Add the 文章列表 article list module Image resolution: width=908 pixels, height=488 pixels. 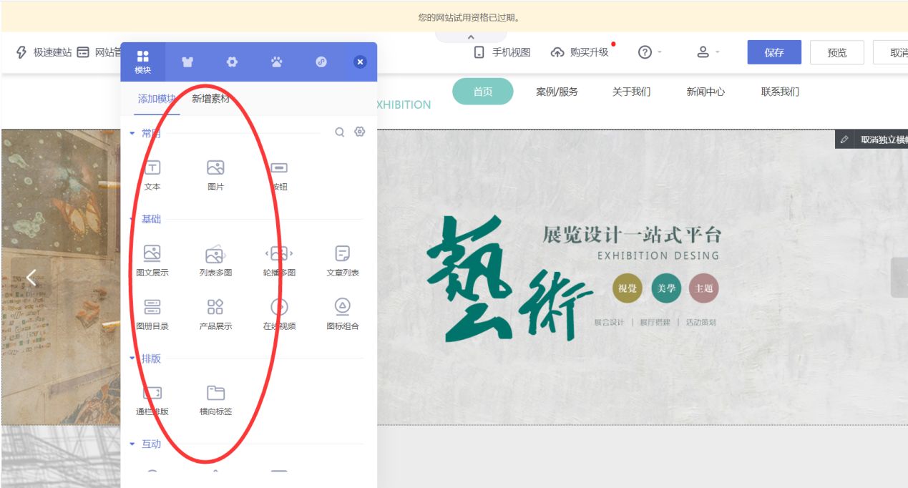click(343, 260)
